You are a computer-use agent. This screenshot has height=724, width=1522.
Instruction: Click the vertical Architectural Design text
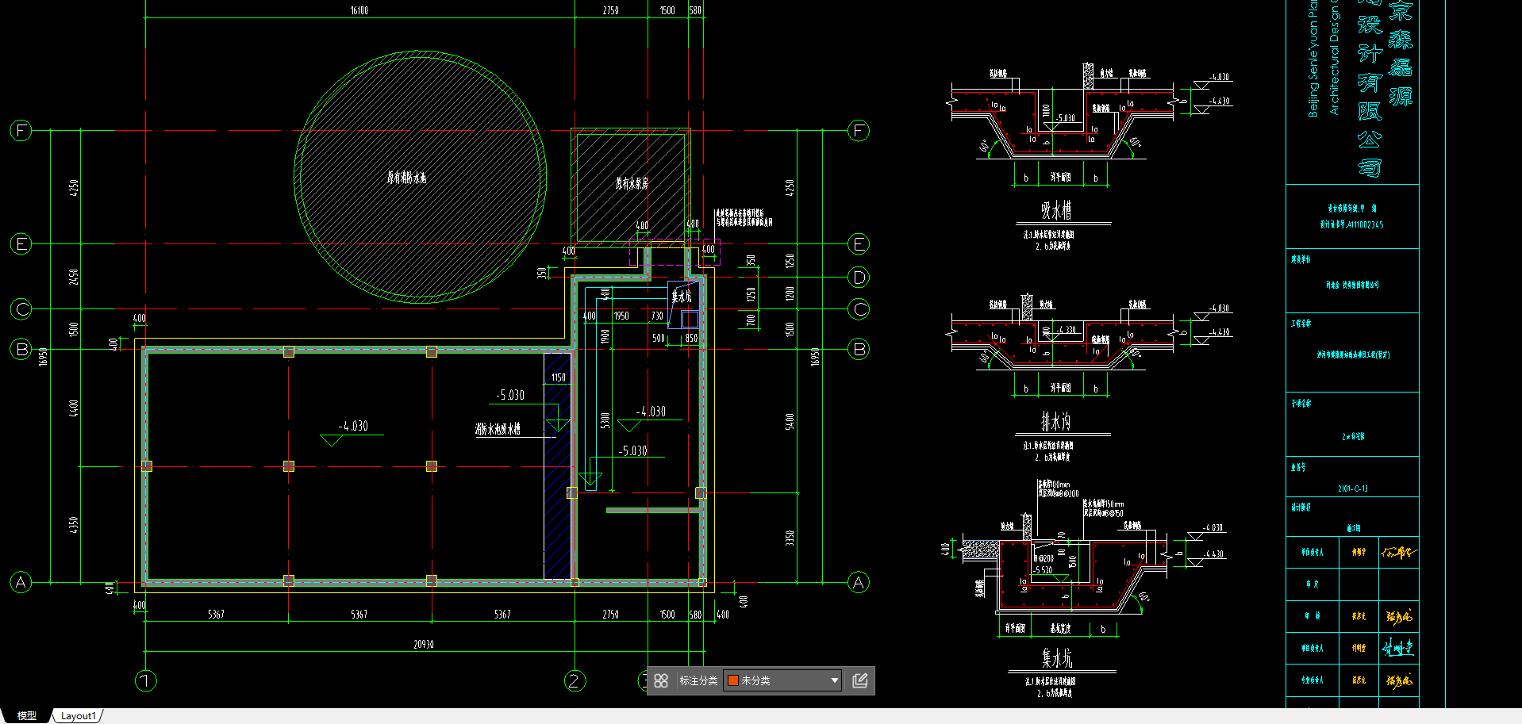click(x=1334, y=56)
